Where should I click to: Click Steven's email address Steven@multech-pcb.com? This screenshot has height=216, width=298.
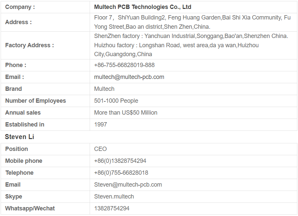click(128, 185)
